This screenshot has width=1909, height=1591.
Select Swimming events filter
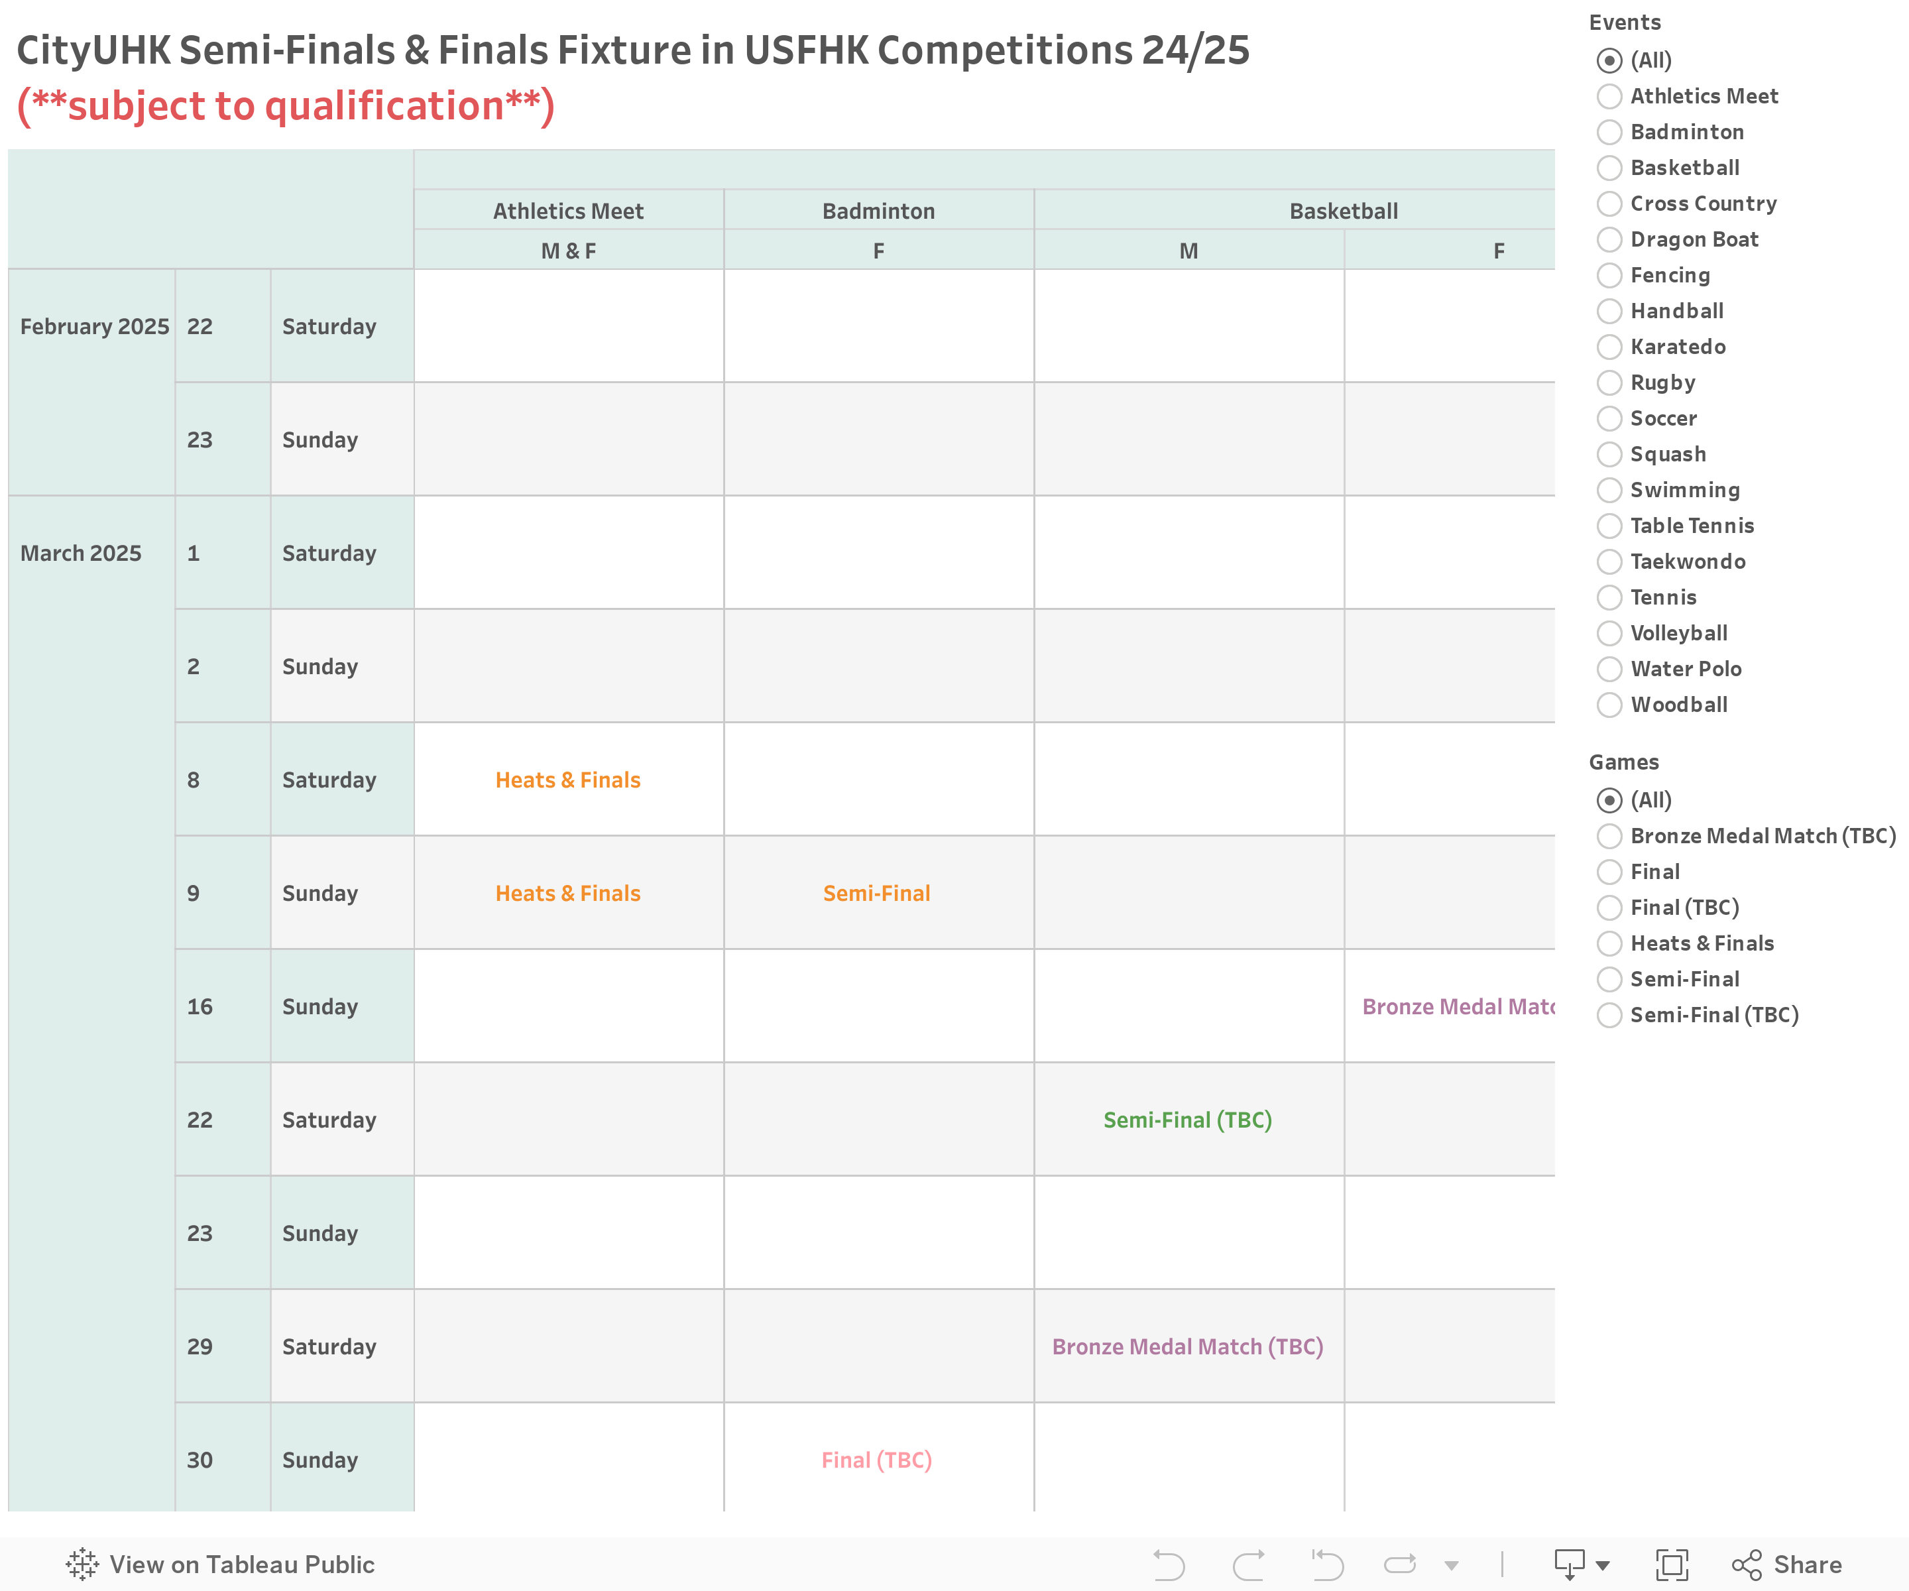point(1610,490)
